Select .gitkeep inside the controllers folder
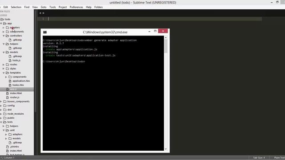Screen dimensions: 285x160 (17, 40)
